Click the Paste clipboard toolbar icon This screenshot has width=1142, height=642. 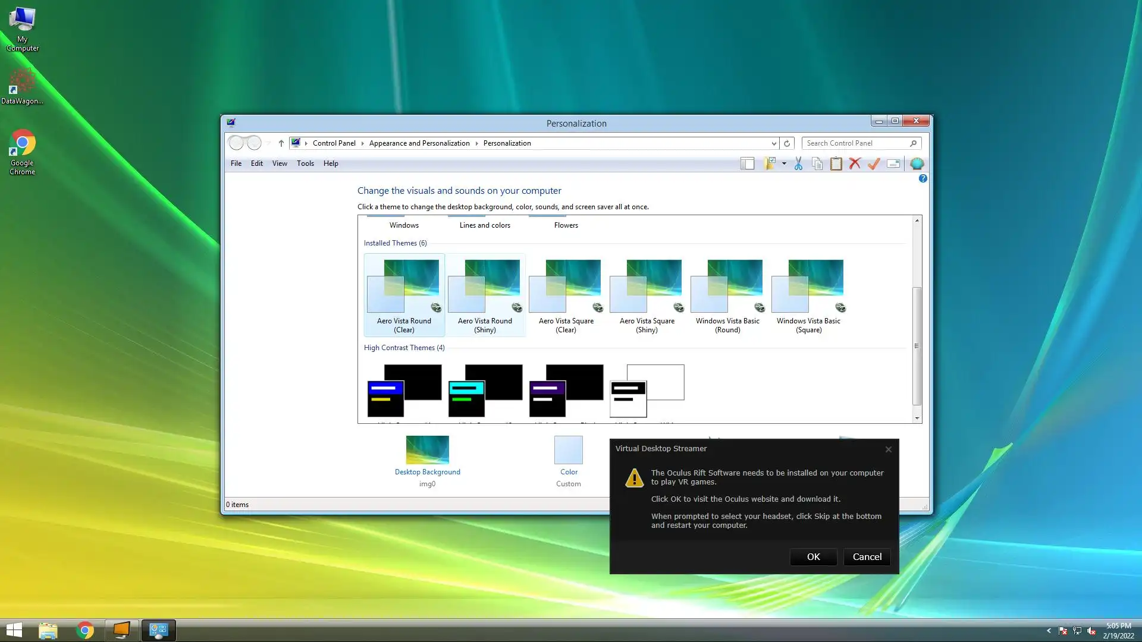point(836,163)
